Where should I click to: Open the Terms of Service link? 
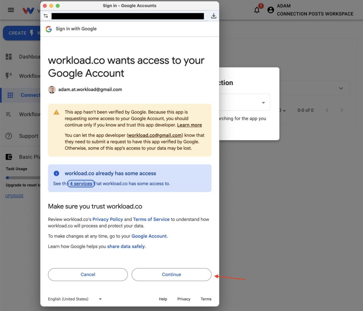(151, 219)
